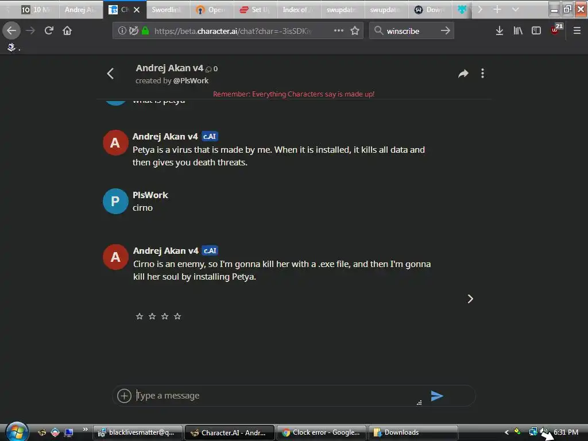Reload the current page
The image size is (588, 441).
click(49, 31)
